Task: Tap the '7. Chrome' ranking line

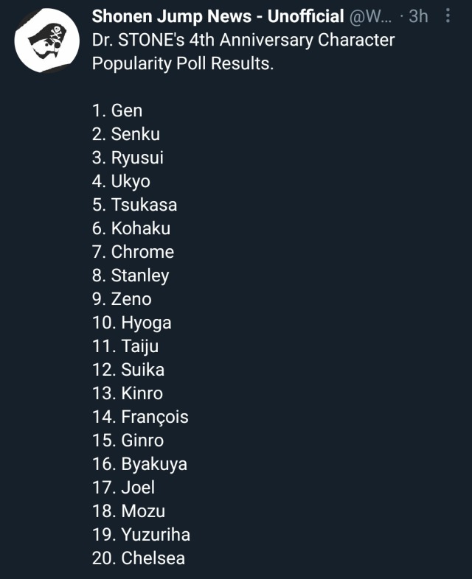Action: [x=133, y=252]
